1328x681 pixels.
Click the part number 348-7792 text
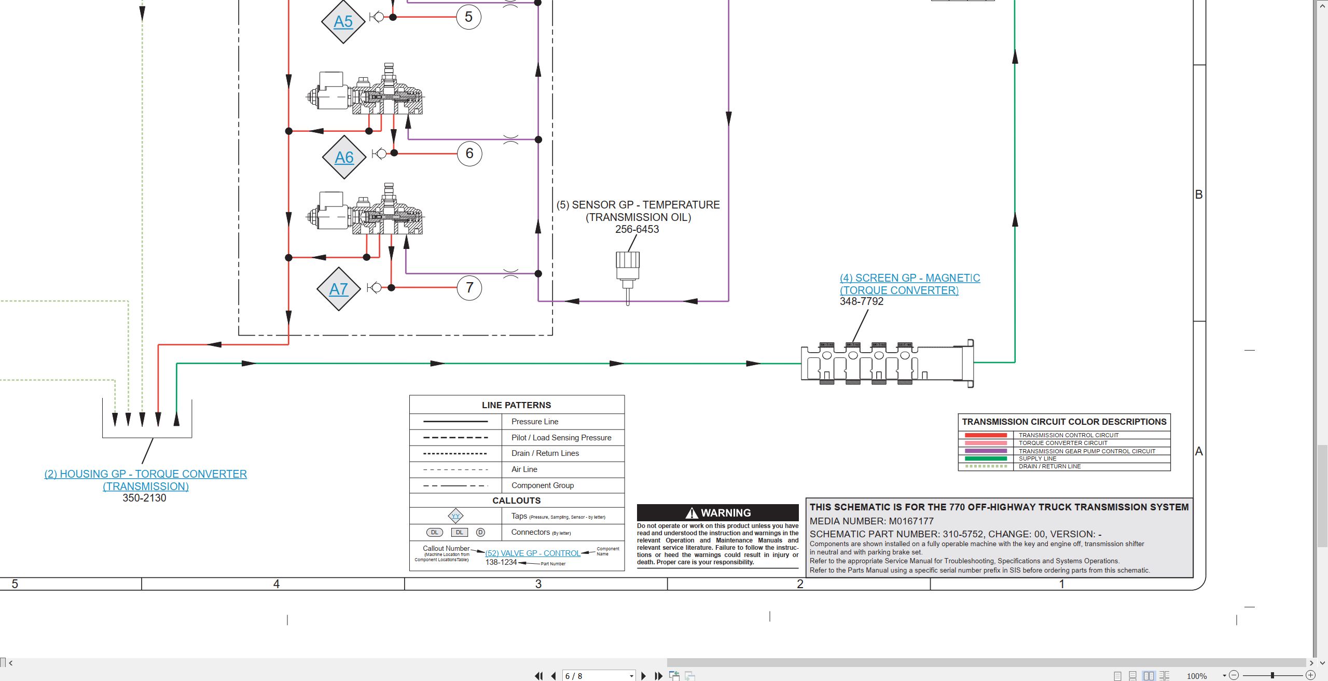pos(862,301)
